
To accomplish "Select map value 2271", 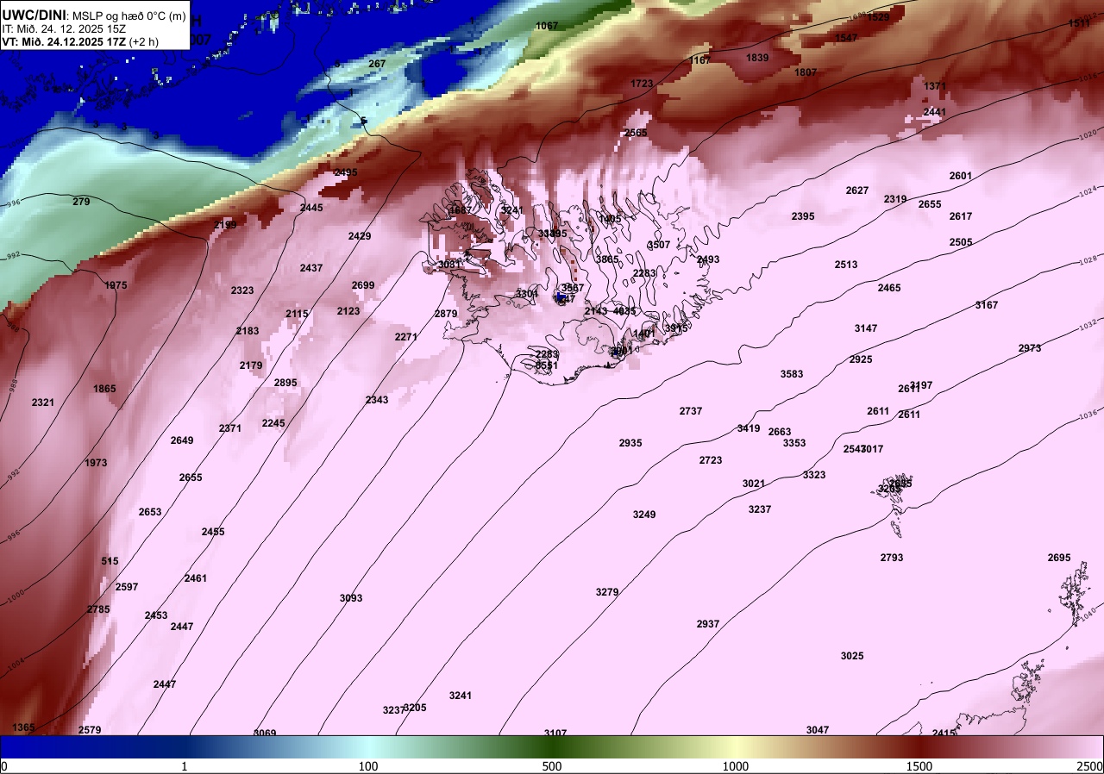I will tap(406, 337).
